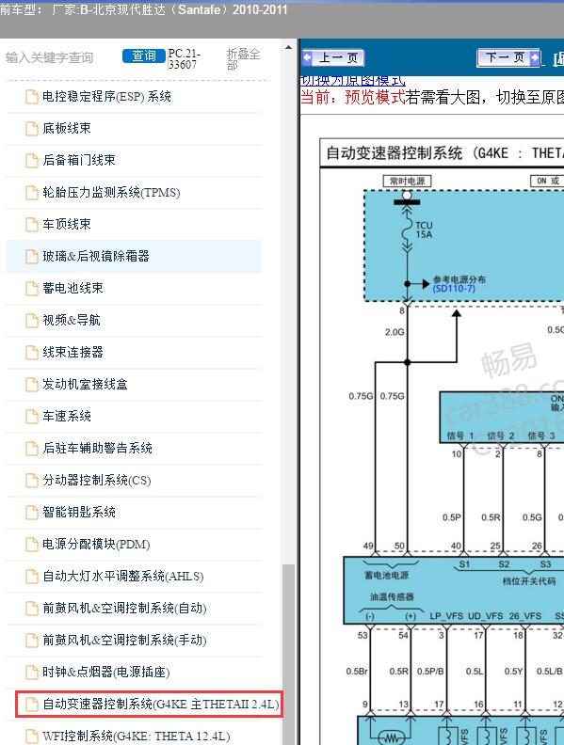Click the document icon beside 蓄电池线束
This screenshot has height=745, width=564.
31,289
